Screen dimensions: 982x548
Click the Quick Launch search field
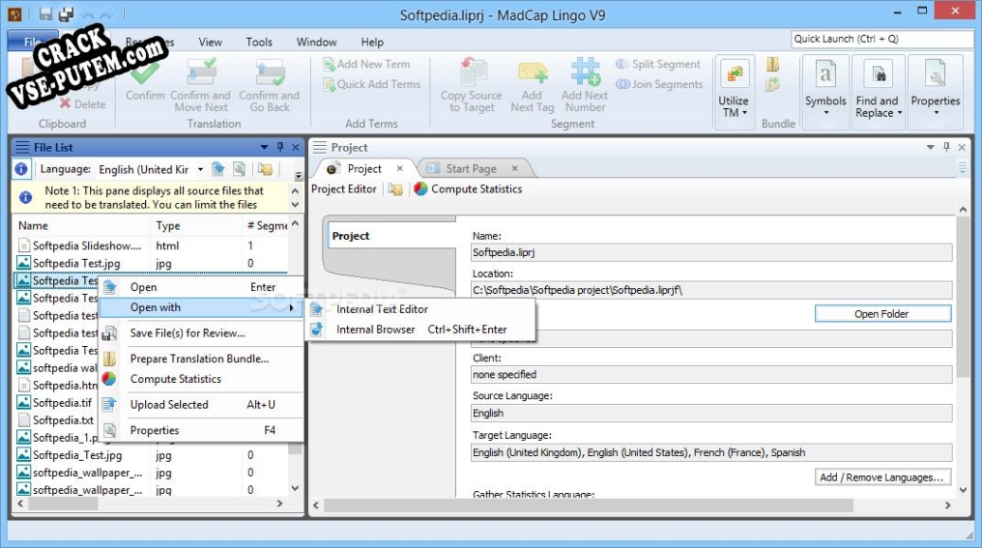(x=881, y=40)
